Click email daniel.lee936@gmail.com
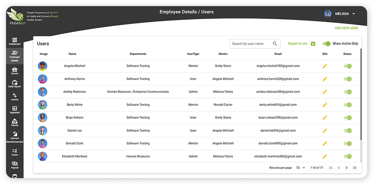 (278, 130)
